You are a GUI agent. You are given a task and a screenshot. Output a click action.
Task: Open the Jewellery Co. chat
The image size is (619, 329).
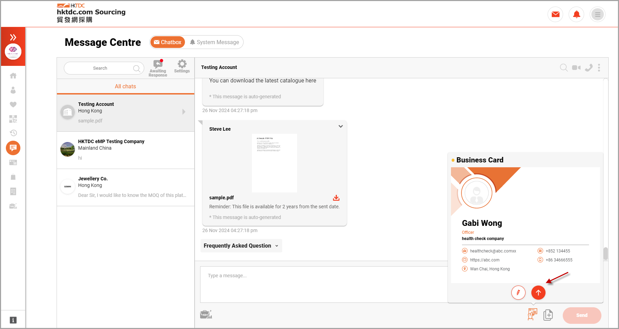[126, 187]
